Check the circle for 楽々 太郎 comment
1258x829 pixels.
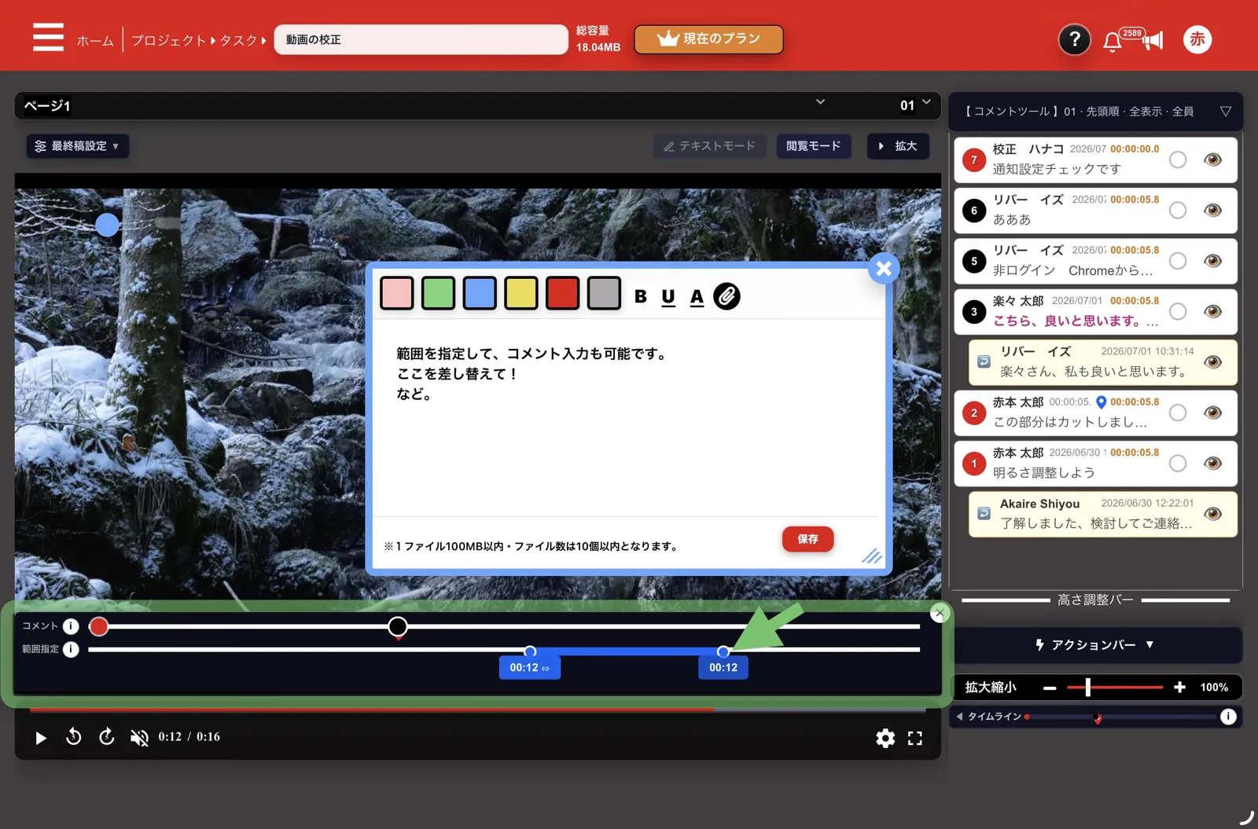click(1178, 311)
